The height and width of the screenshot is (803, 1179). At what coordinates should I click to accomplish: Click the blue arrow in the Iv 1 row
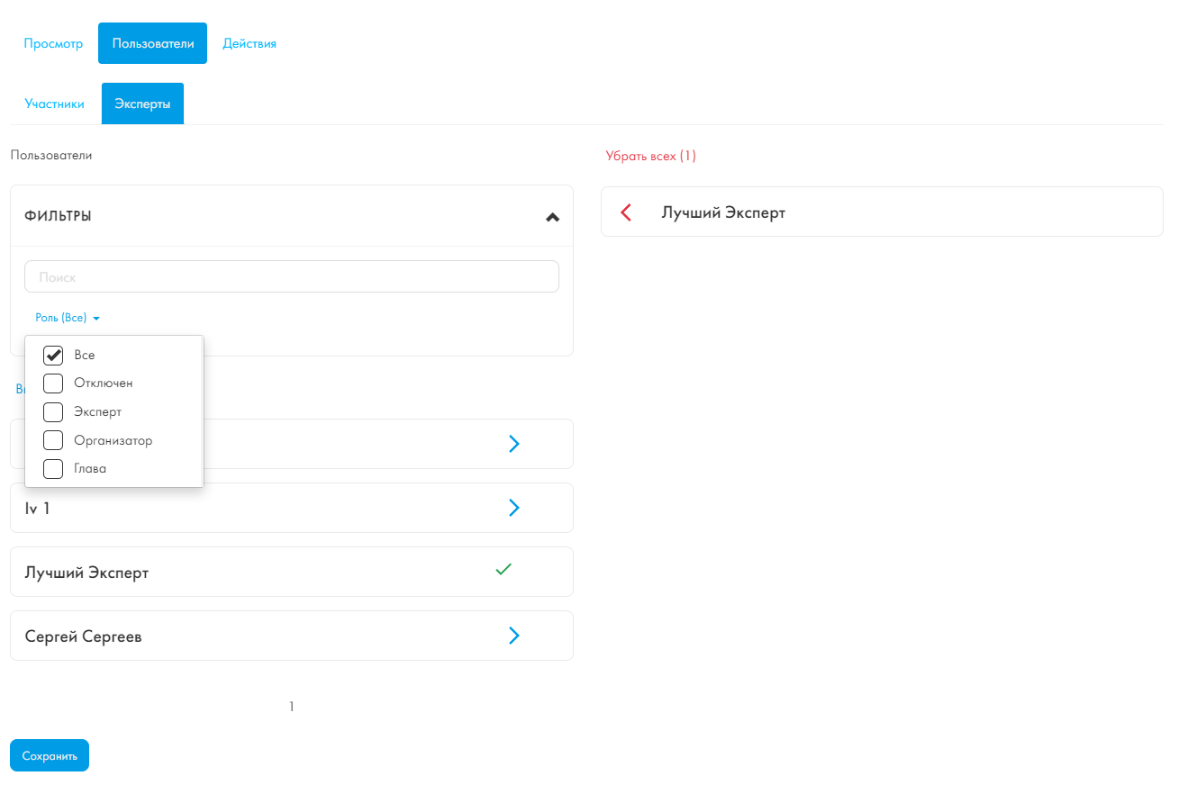coord(514,508)
